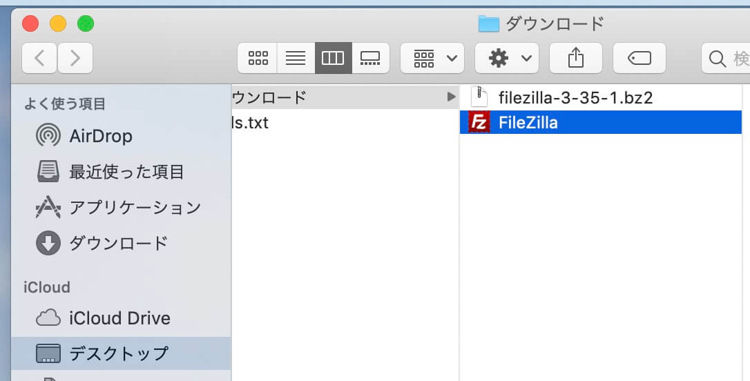Click the Edit Tags button
Image resolution: width=750 pixels, height=381 pixels.
[640, 59]
